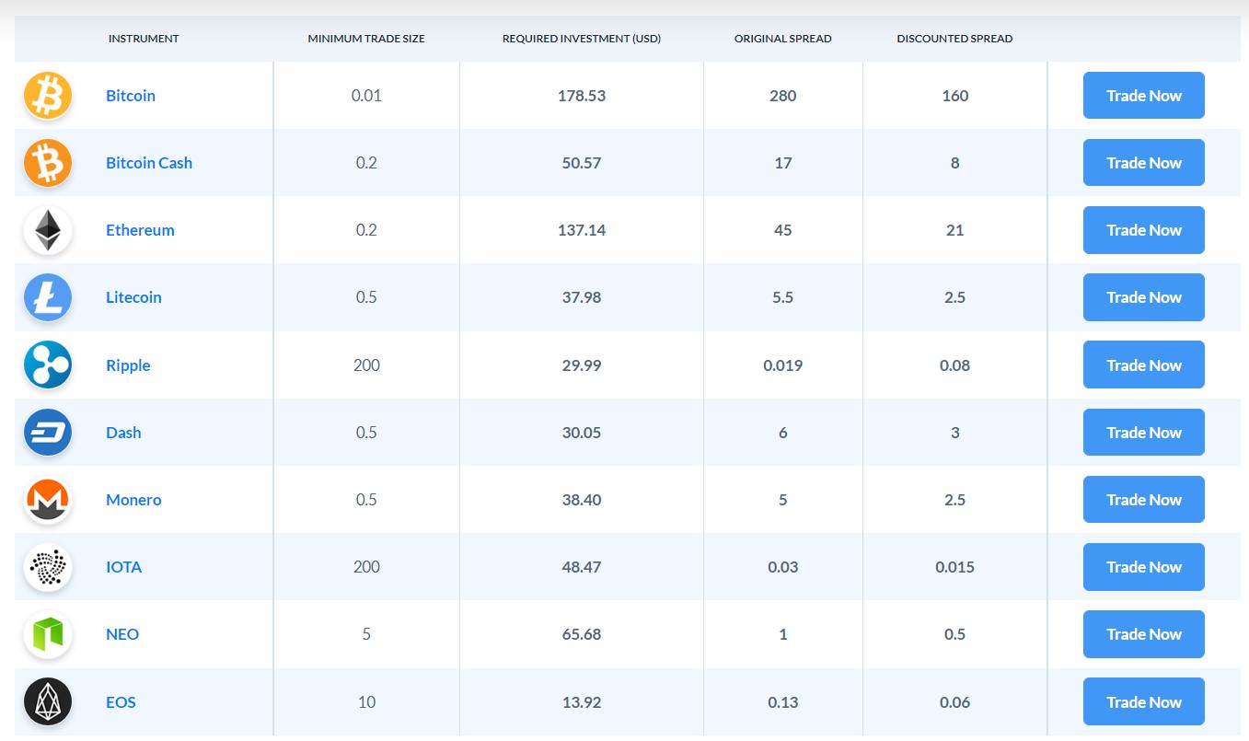
Task: Click the IOTA dotted logo icon
Action: [48, 567]
